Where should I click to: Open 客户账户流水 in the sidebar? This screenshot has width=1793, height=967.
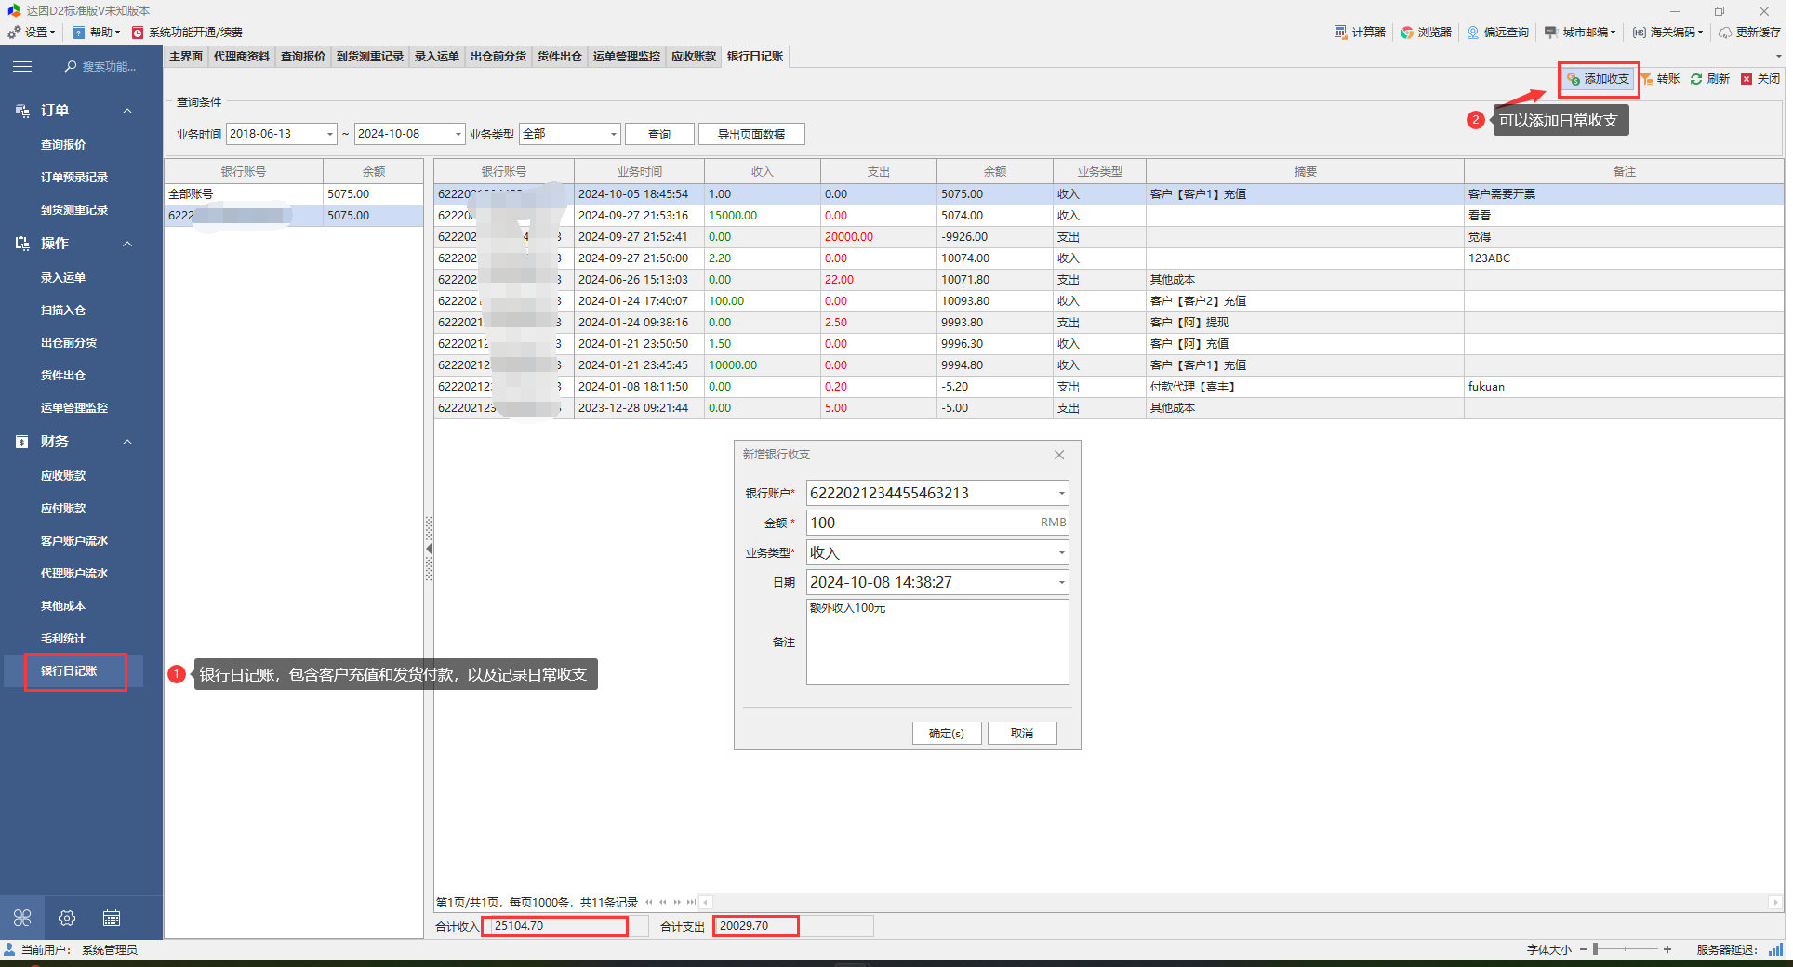click(x=74, y=541)
